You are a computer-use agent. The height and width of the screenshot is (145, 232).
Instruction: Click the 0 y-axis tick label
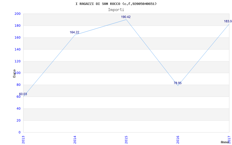point(19,132)
